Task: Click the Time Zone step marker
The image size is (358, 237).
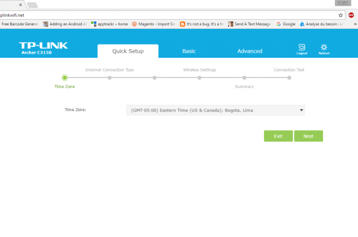Action: (65, 77)
